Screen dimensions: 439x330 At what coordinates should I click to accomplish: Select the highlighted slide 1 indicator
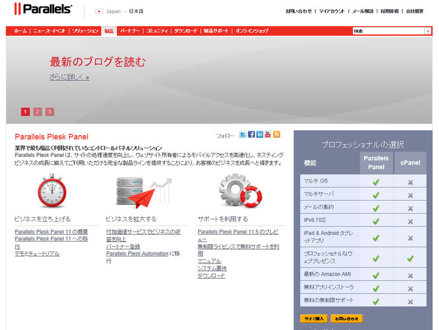[x=25, y=111]
